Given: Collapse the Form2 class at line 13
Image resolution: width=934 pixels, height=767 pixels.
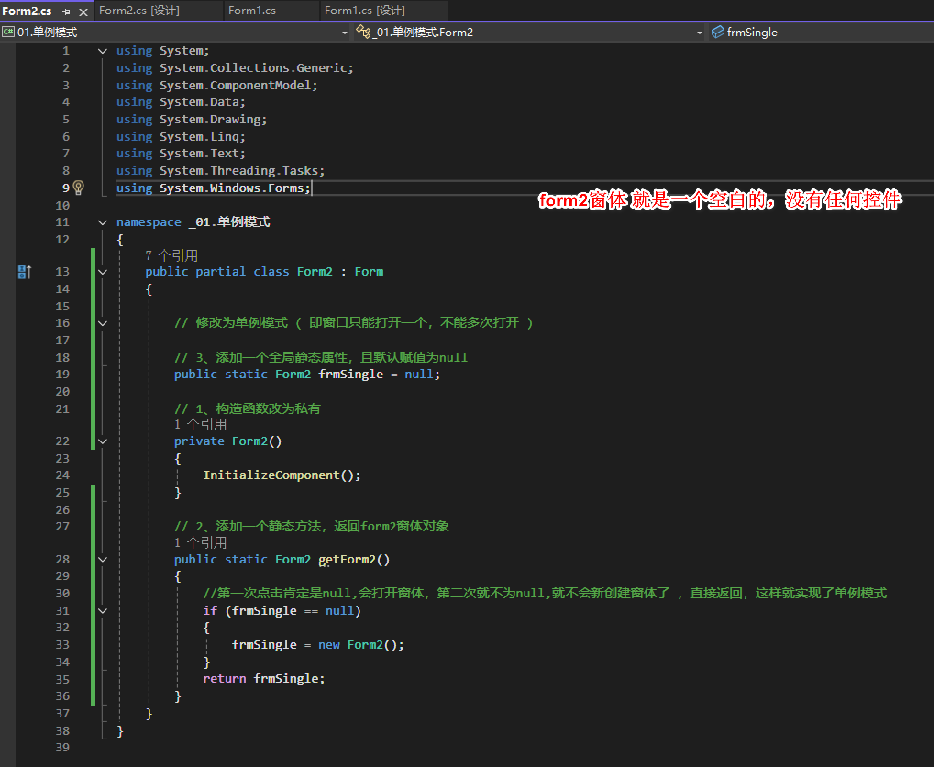Looking at the screenshot, I should click(103, 272).
